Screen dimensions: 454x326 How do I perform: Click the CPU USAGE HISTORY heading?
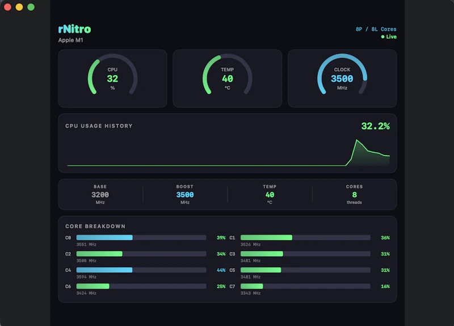click(x=99, y=126)
